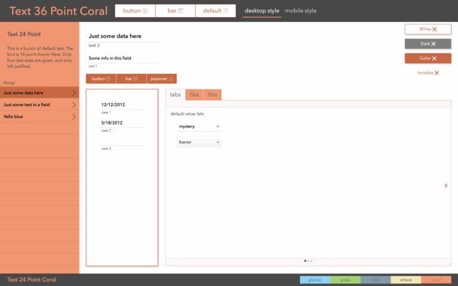Screen dimensions: 458x286
Task: Click the 'Color' button with X
Action: coord(428,58)
